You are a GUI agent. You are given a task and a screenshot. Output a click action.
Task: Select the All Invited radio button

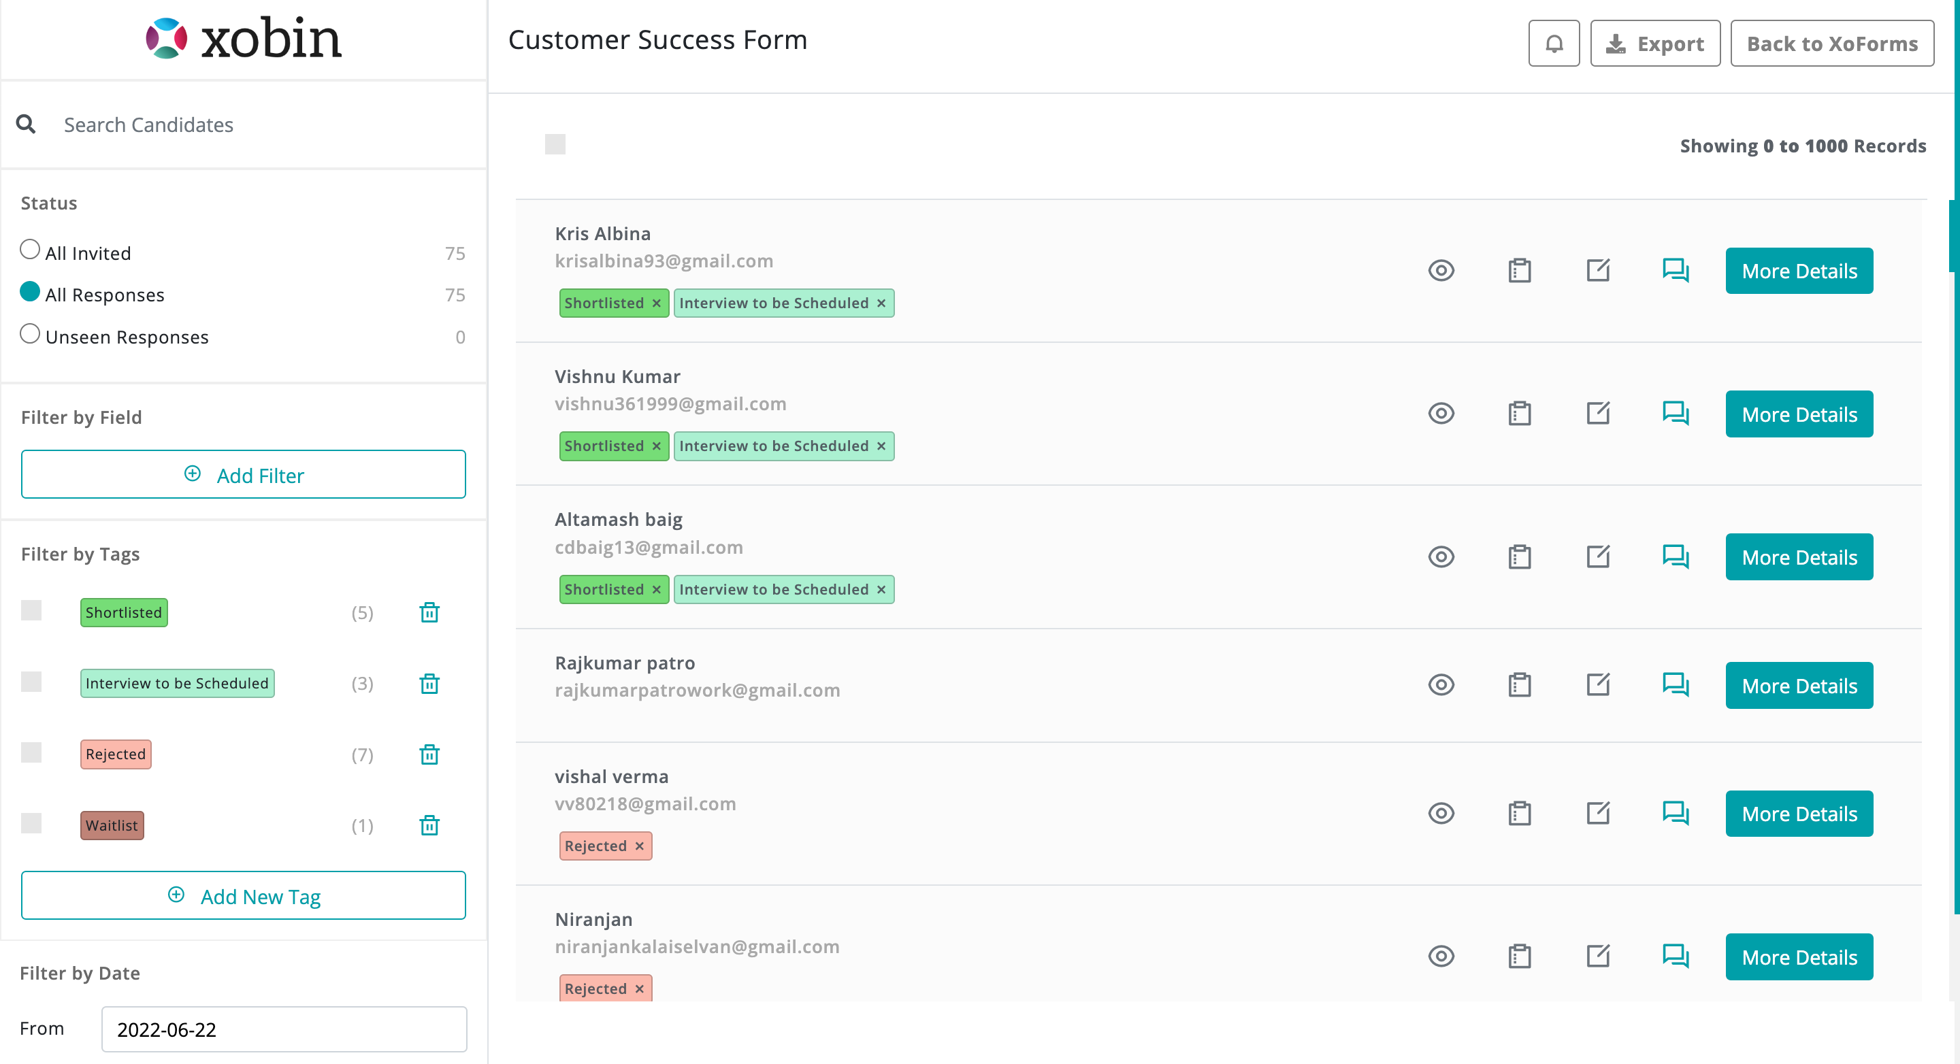(x=30, y=250)
